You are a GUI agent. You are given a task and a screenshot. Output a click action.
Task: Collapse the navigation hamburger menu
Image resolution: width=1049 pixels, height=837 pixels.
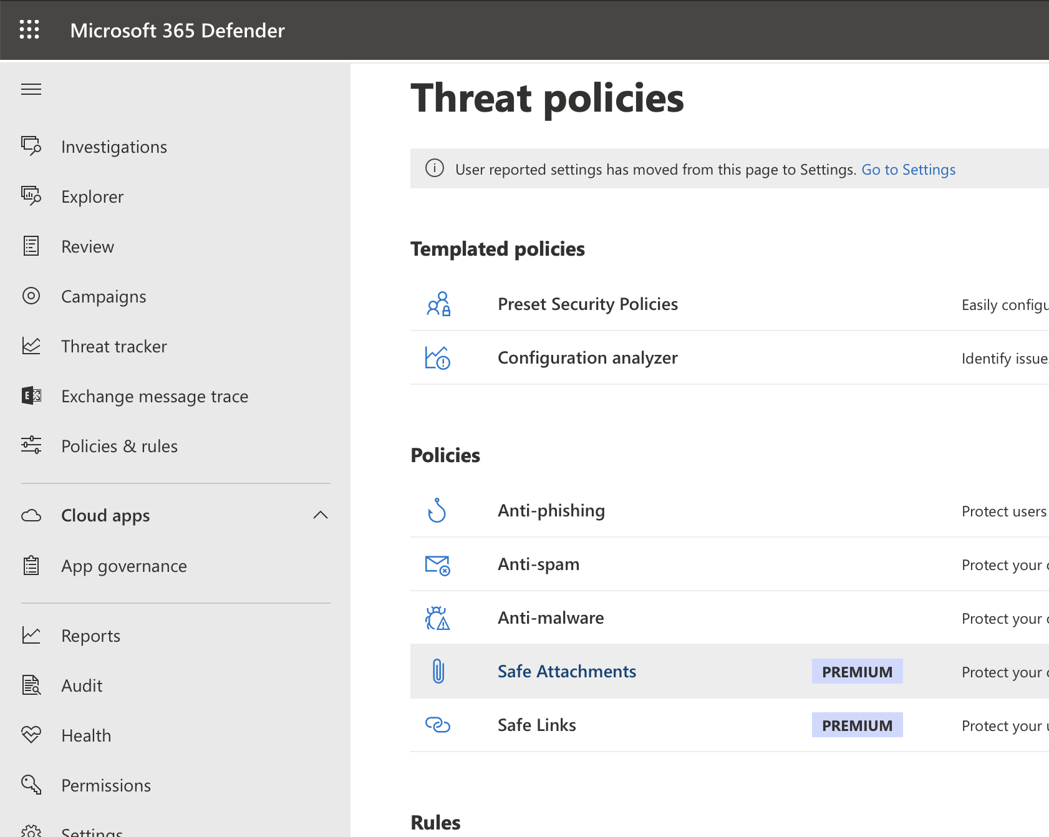[x=31, y=90]
